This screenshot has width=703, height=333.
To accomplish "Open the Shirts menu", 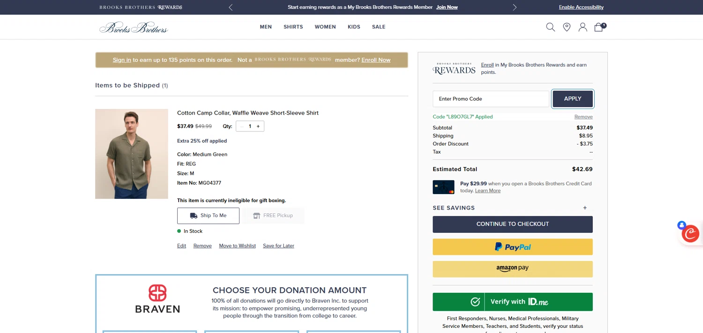I will pyautogui.click(x=293, y=27).
